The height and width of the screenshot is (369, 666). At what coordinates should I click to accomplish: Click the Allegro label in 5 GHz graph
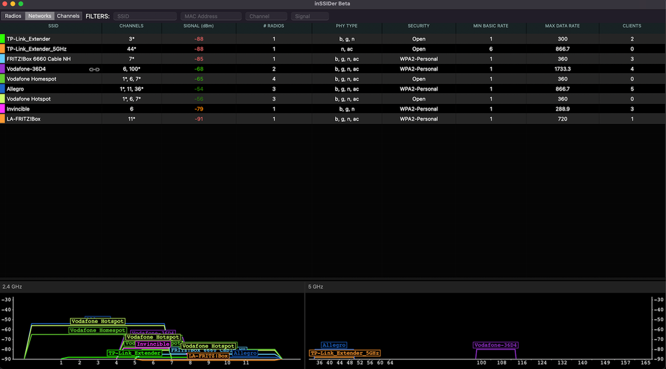click(x=334, y=345)
